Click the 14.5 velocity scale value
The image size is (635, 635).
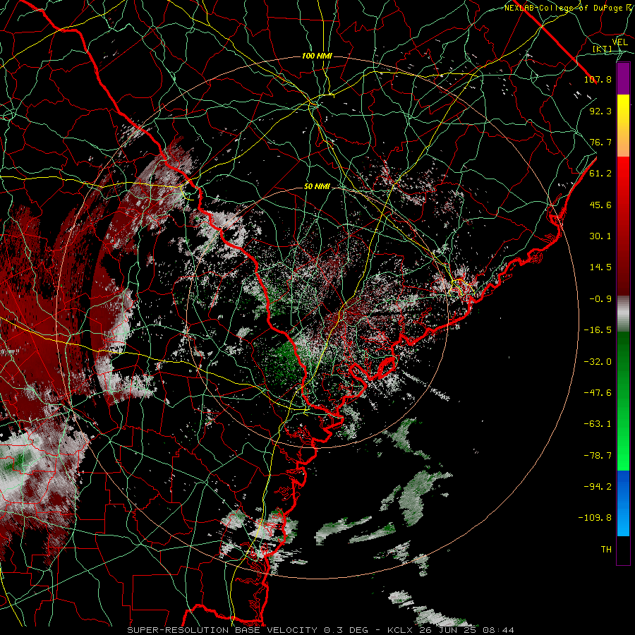pos(600,267)
